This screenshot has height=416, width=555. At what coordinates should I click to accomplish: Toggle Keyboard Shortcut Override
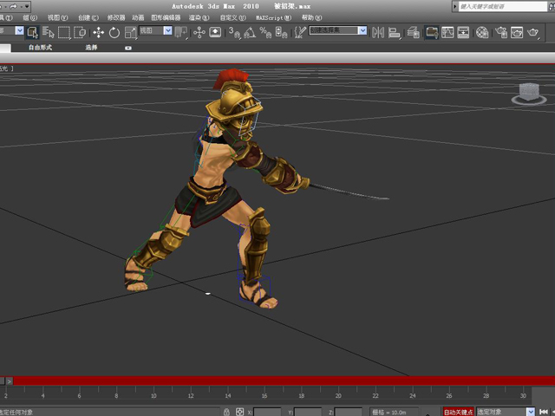215,33
